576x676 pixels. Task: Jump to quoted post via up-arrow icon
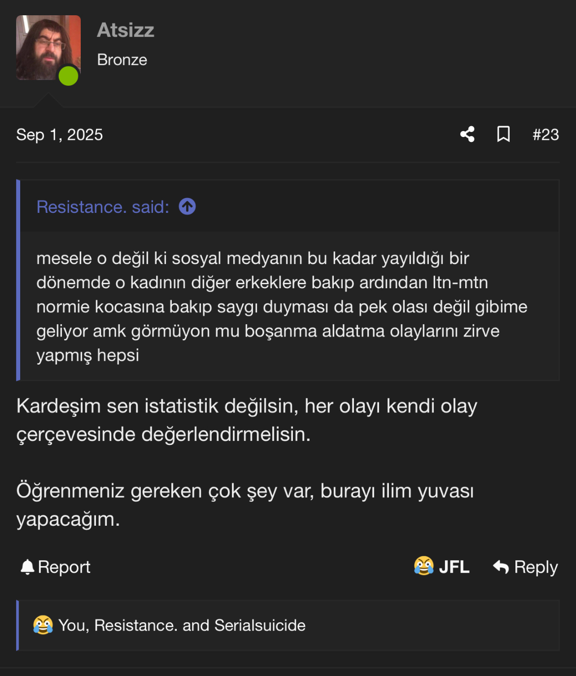click(187, 206)
